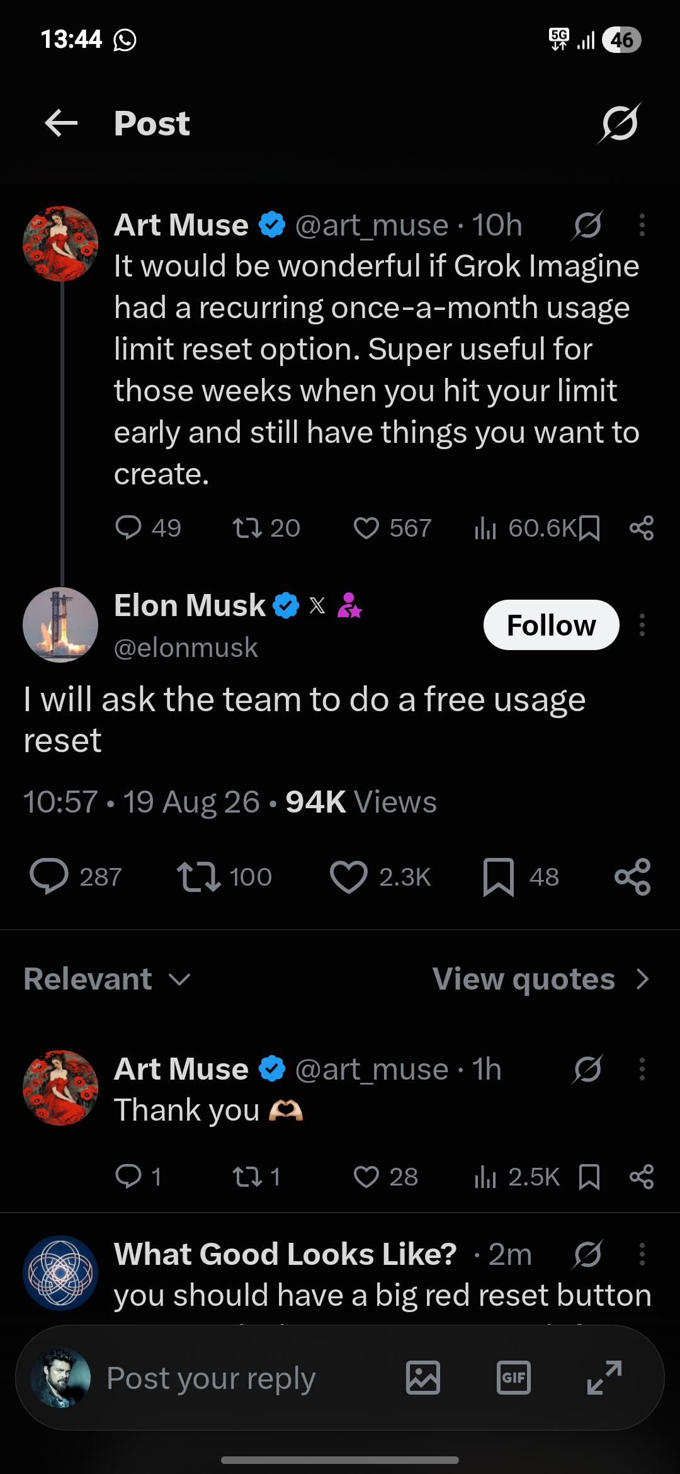Open Grok explain icon on Thank you reply
This screenshot has width=680, height=1474.
588,1069
